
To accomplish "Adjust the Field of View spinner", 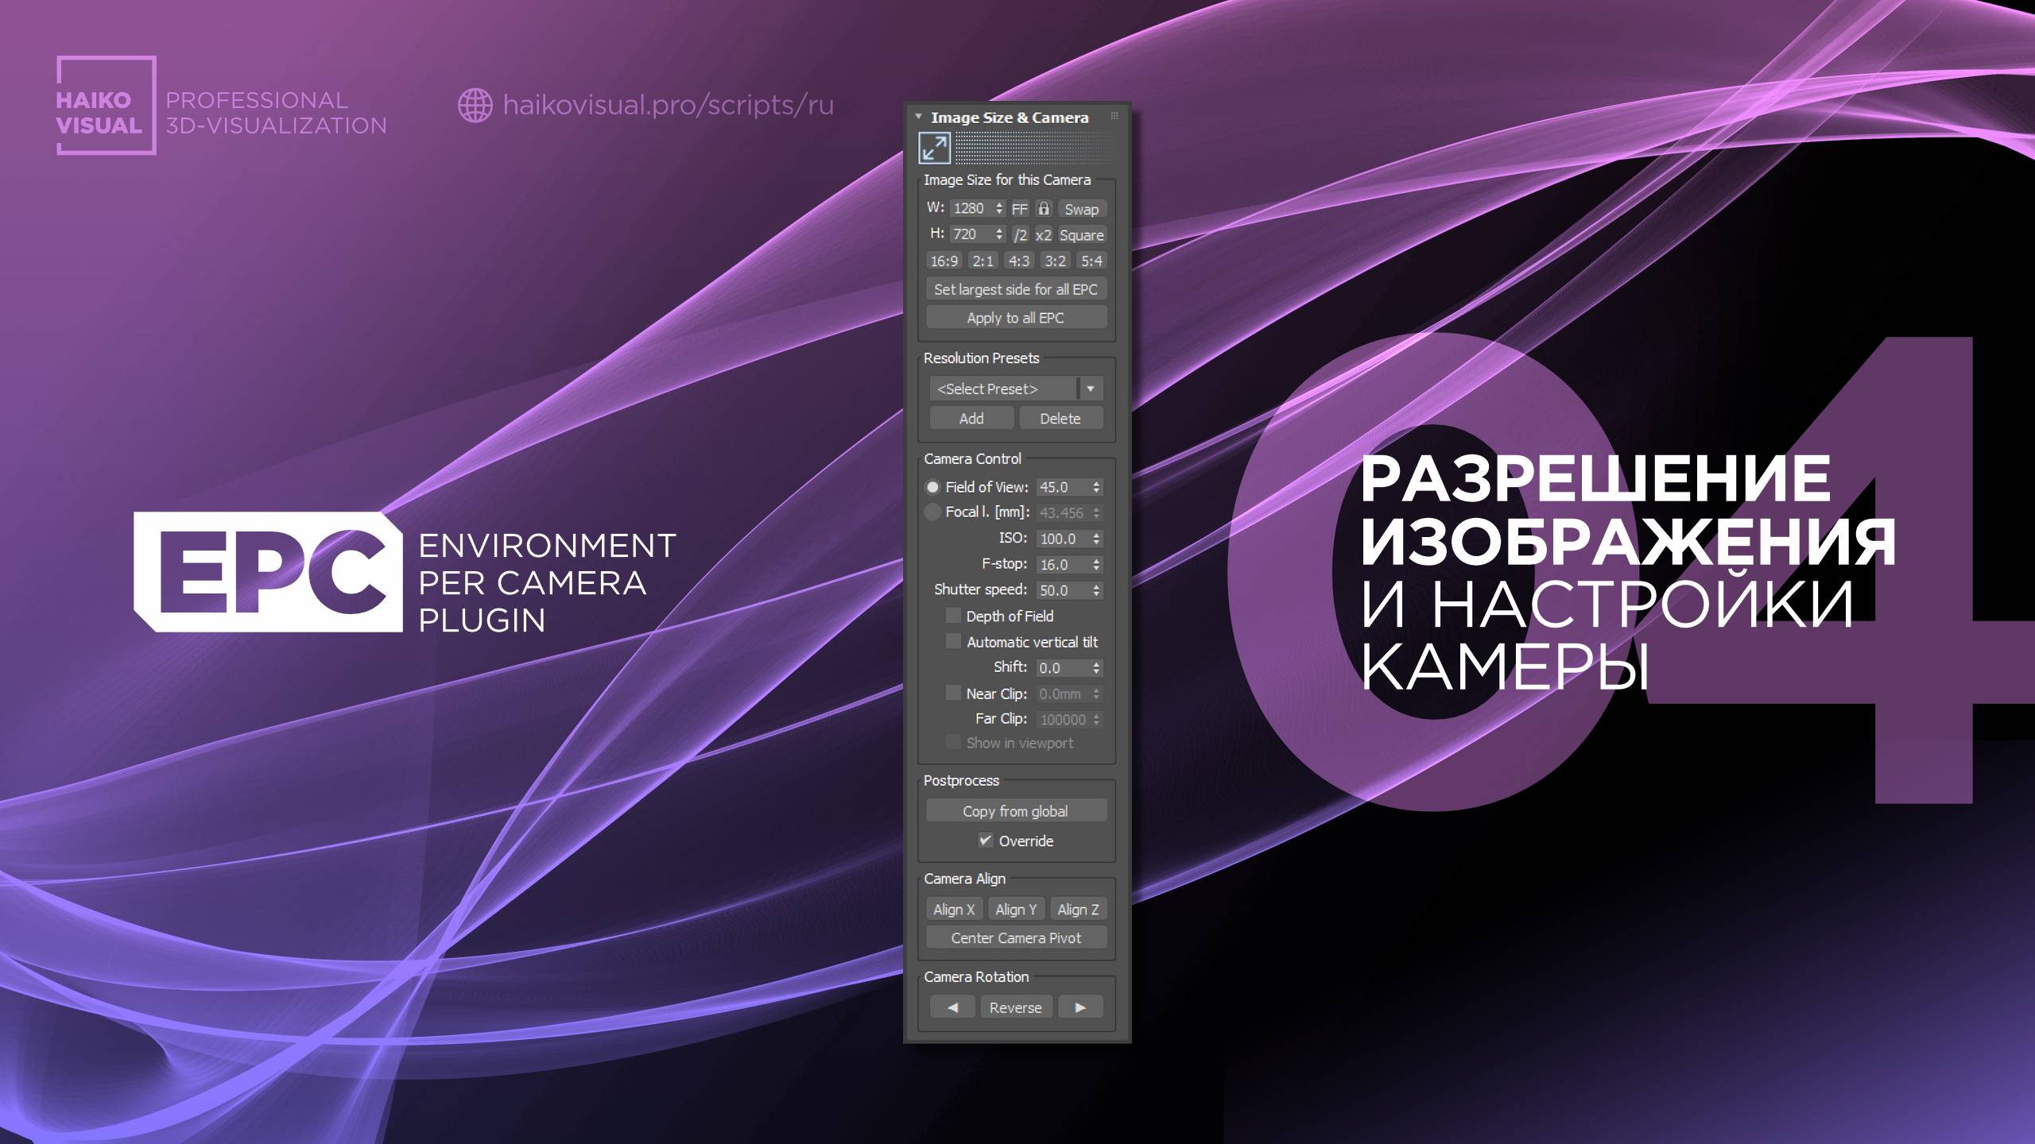I will point(1097,487).
